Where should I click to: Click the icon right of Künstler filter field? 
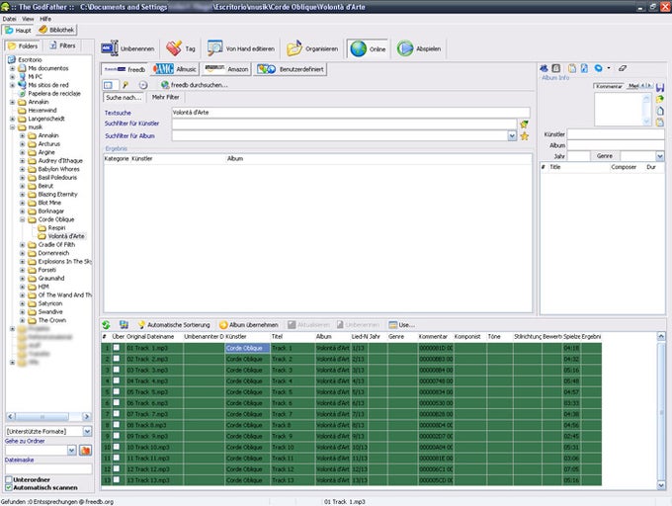point(524,125)
